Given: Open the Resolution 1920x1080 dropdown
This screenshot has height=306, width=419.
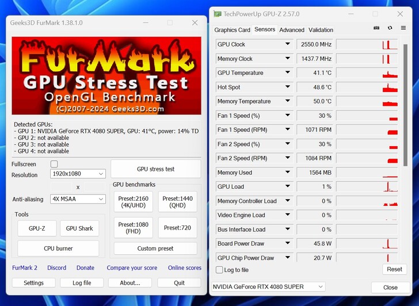Looking at the screenshot, I should pyautogui.click(x=77, y=174).
